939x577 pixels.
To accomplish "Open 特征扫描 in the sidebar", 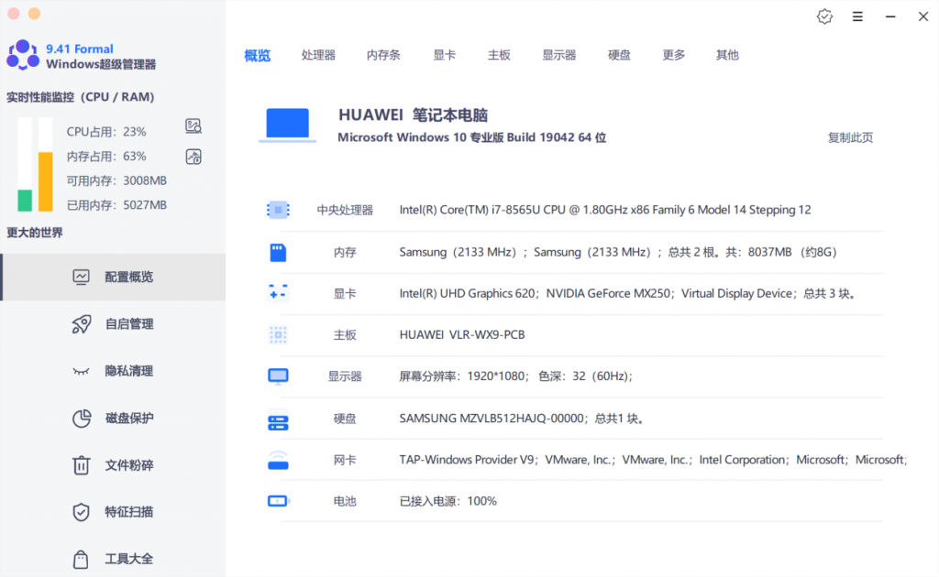I will click(x=114, y=512).
